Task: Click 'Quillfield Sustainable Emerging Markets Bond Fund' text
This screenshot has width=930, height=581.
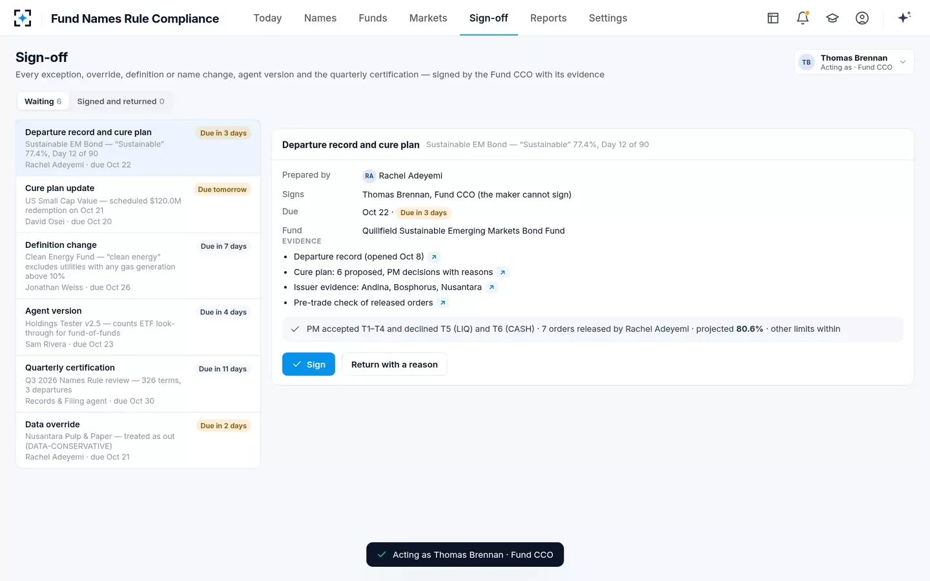Action: point(464,231)
